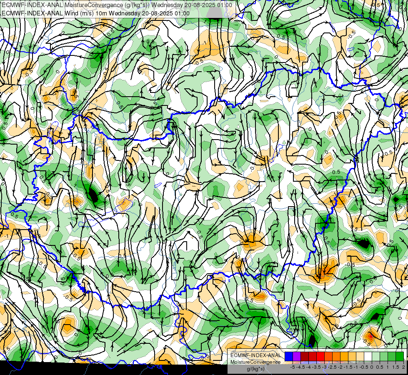Image resolution: width=408 pixels, height=375 pixels.
Task: Click the light orange swatch between -1.5 and -1
Action: tap(352, 357)
